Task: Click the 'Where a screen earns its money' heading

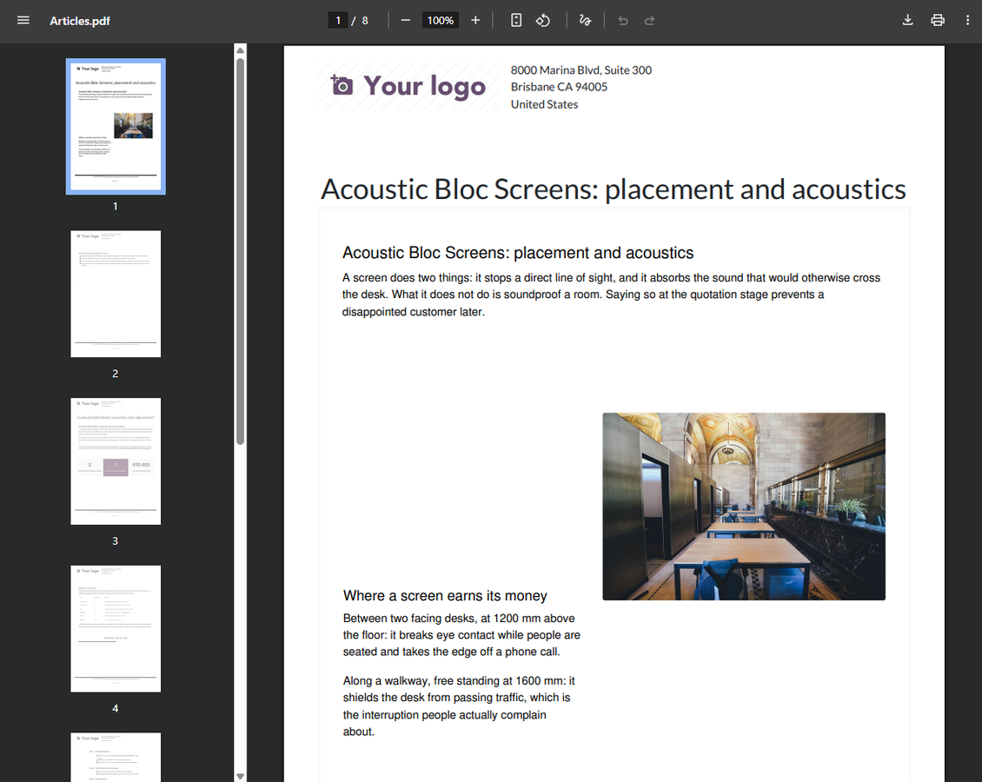Action: coord(445,595)
